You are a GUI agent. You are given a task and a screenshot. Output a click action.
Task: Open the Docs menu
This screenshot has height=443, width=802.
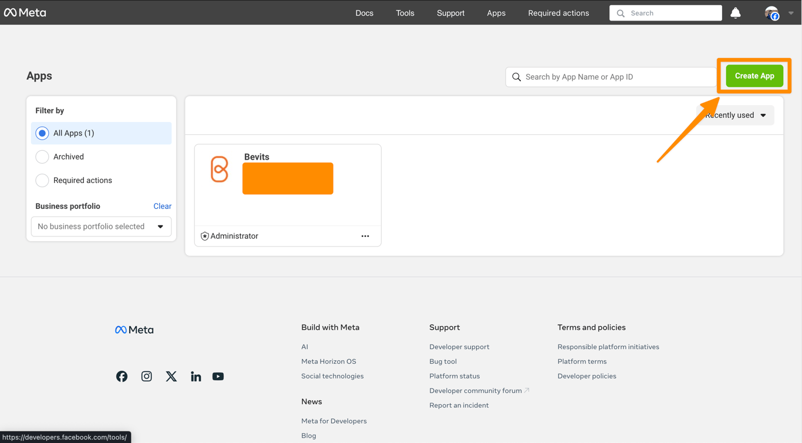pyautogui.click(x=365, y=13)
